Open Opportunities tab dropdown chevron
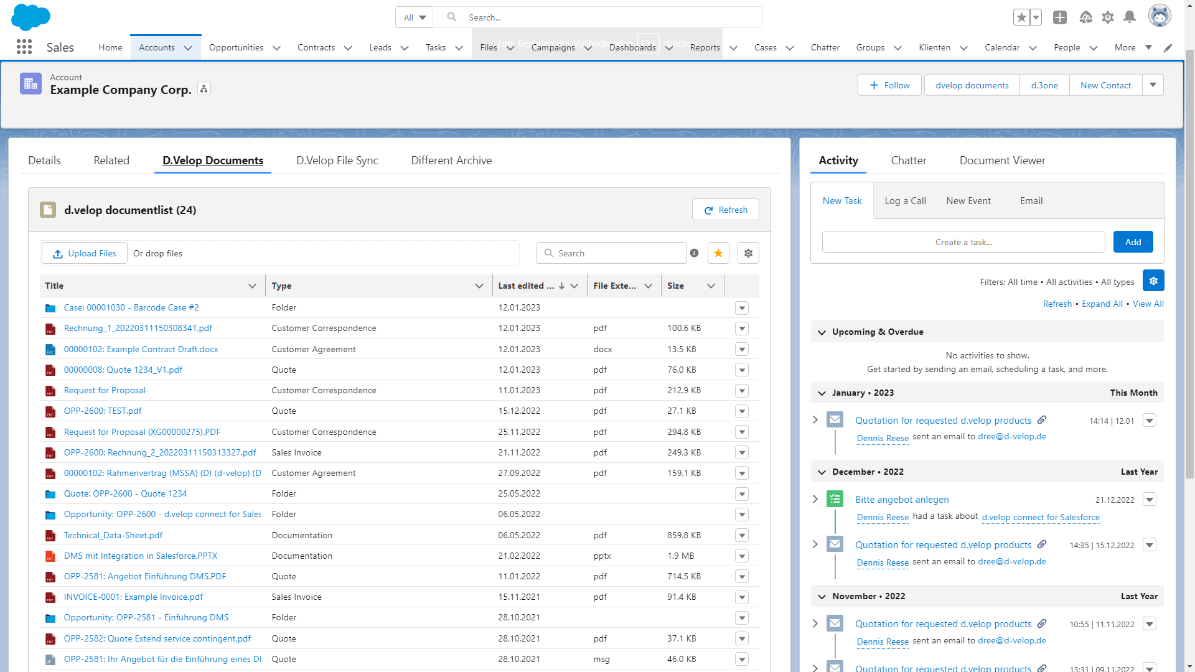The image size is (1195, 672). click(277, 48)
